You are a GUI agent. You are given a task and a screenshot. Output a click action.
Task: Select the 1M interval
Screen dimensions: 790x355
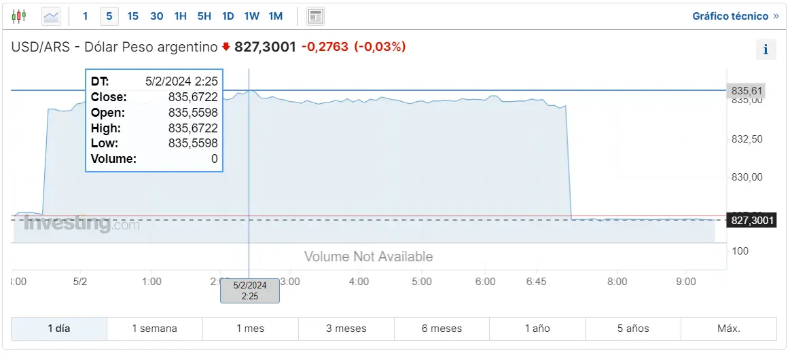[276, 16]
